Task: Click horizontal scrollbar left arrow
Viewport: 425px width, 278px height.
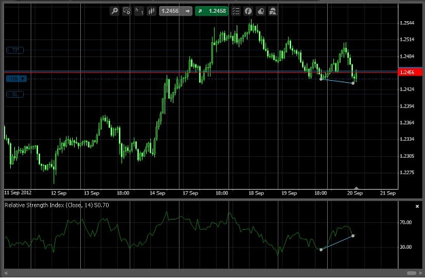Action: coord(5,273)
